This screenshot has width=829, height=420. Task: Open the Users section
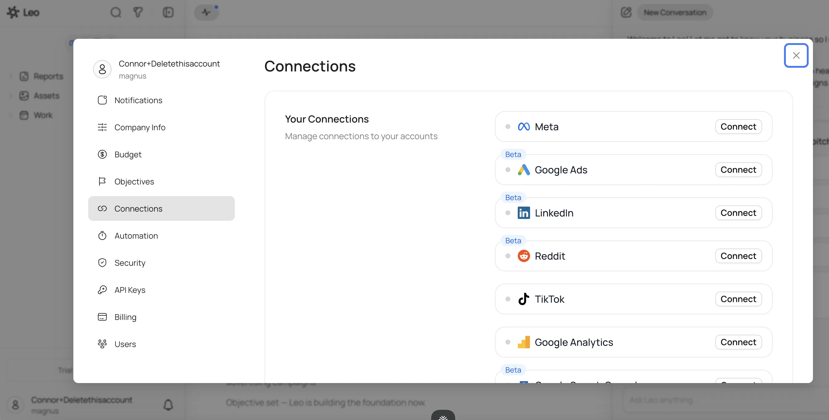161,344
